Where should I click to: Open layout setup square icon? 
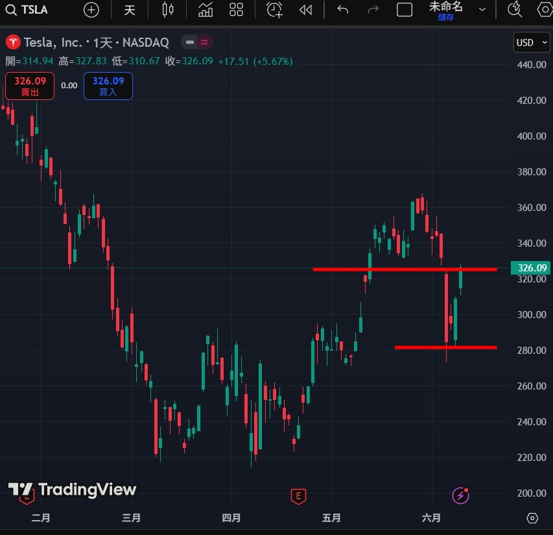405,10
